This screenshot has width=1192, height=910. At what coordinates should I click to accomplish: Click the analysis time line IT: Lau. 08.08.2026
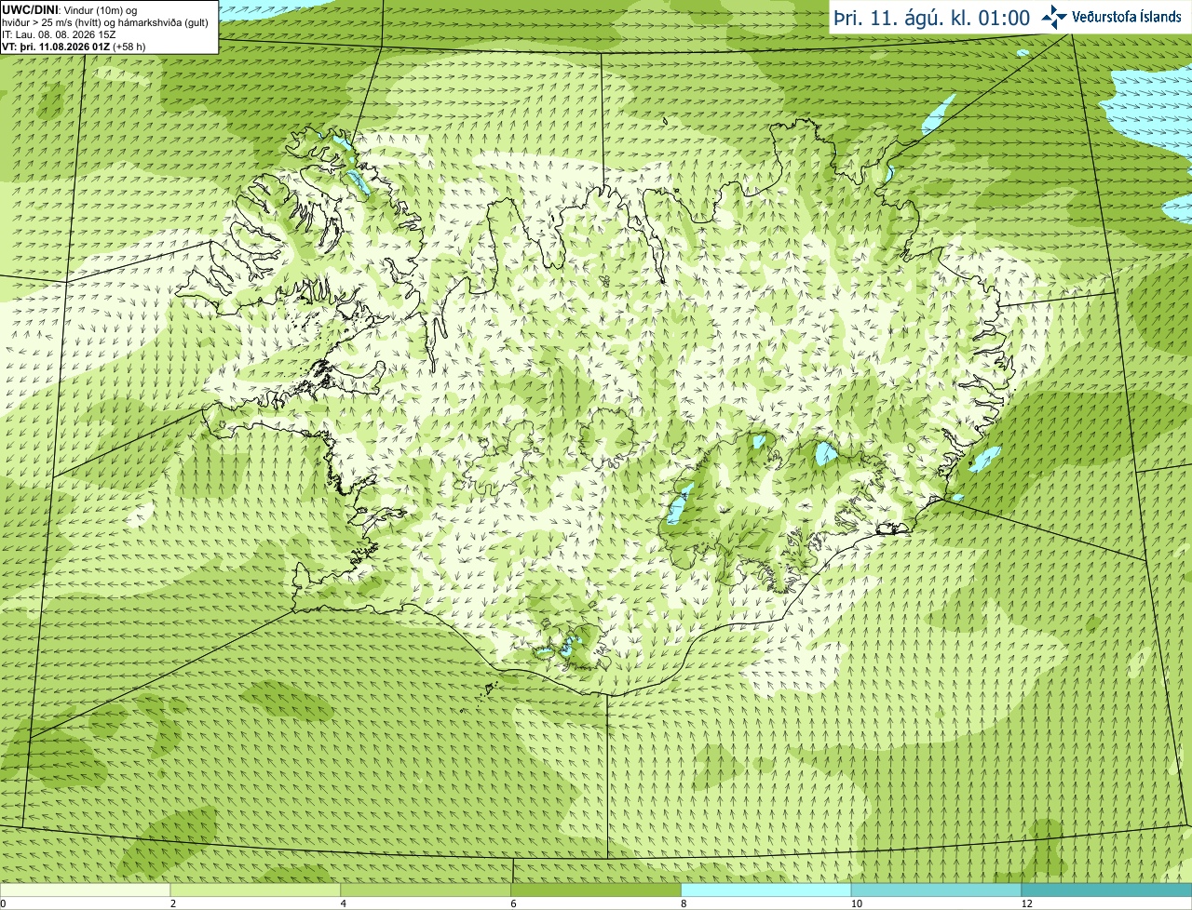[59, 34]
